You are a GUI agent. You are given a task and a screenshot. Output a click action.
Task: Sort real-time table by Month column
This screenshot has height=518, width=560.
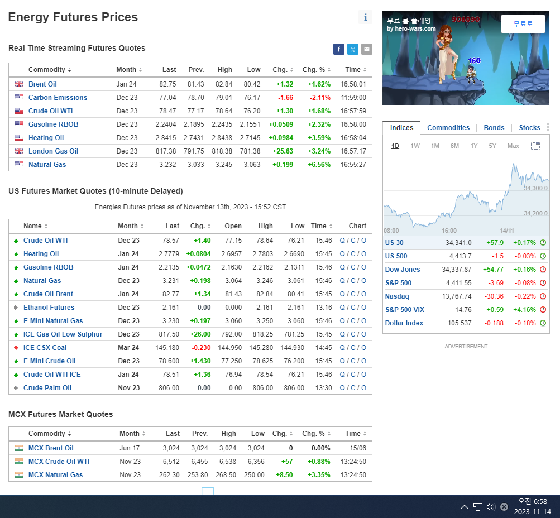(130, 70)
